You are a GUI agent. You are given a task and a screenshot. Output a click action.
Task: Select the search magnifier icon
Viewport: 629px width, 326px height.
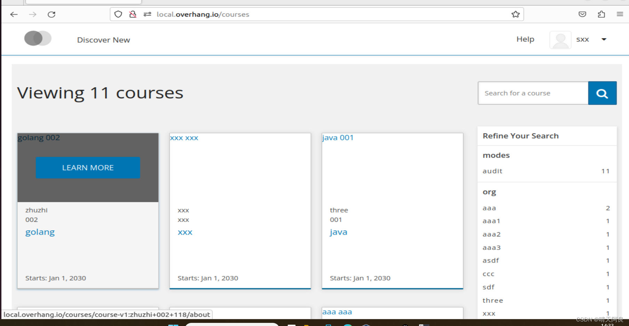click(x=602, y=93)
